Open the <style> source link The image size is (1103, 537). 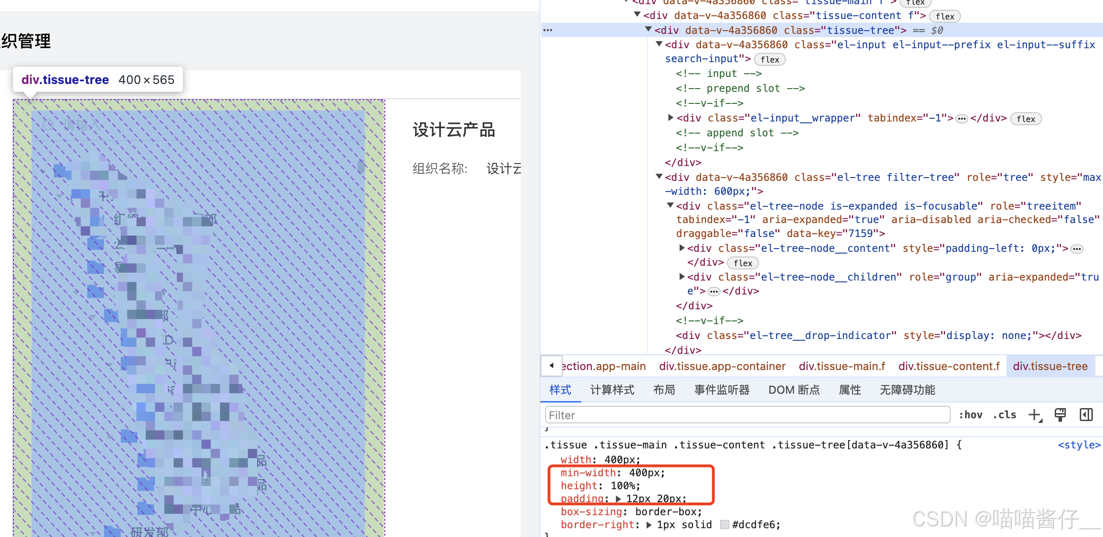[1079, 445]
